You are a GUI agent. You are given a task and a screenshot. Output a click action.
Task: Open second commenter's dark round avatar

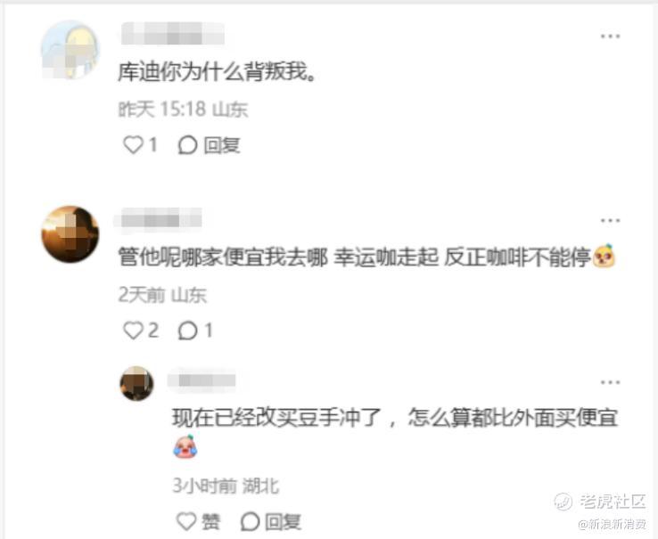(x=70, y=234)
